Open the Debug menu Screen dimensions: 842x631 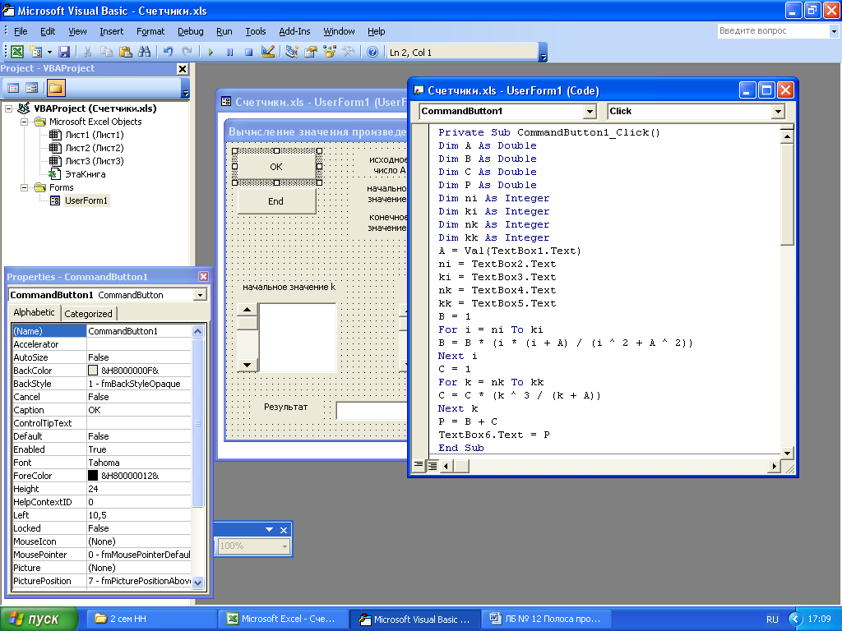[x=191, y=31]
